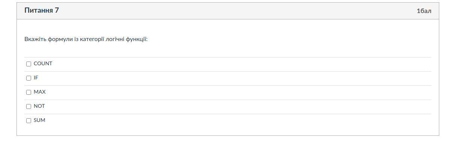Image resolution: width=458 pixels, height=141 pixels.
Task: Click the IF answer label text
Action: coord(36,78)
